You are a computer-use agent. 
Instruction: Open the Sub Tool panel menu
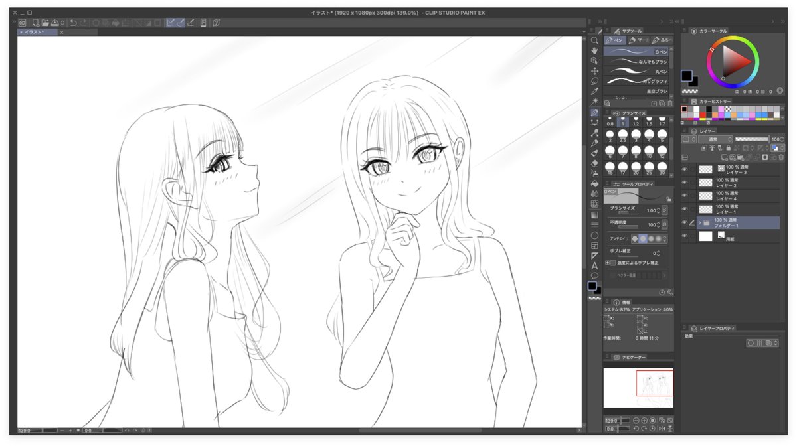point(607,31)
